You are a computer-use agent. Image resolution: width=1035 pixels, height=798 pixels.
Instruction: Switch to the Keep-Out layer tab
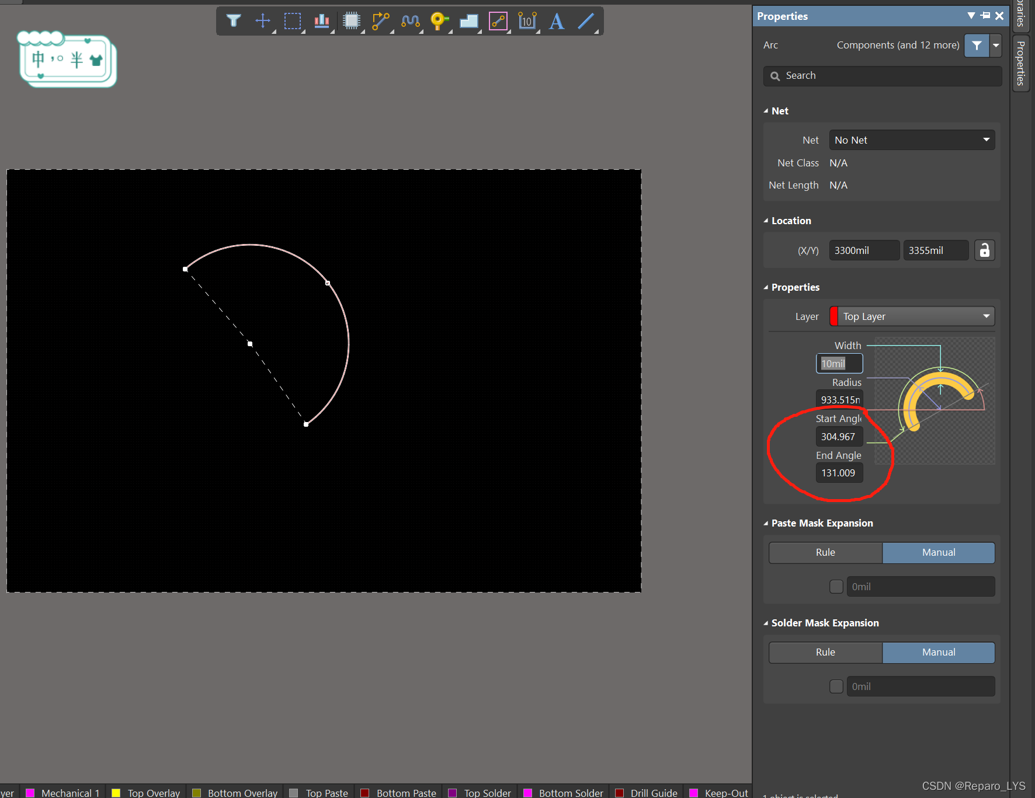[x=725, y=792]
